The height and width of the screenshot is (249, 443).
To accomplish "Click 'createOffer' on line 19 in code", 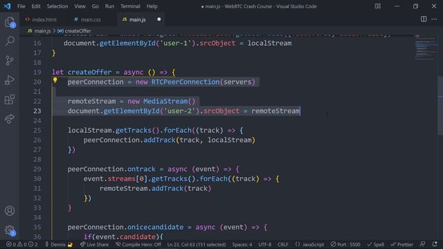I will 89,72.
